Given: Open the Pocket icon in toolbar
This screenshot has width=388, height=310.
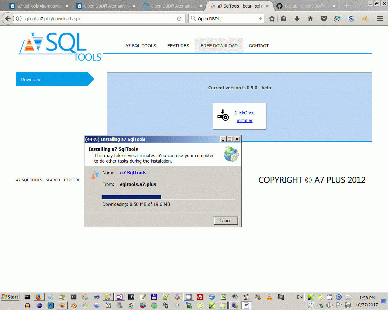Looking at the screenshot, I should (x=324, y=18).
